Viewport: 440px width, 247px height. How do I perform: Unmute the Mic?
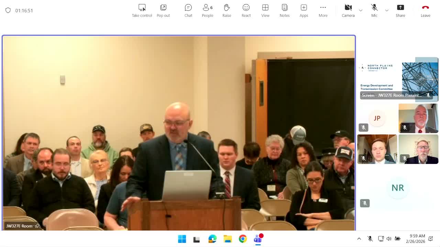374,11
